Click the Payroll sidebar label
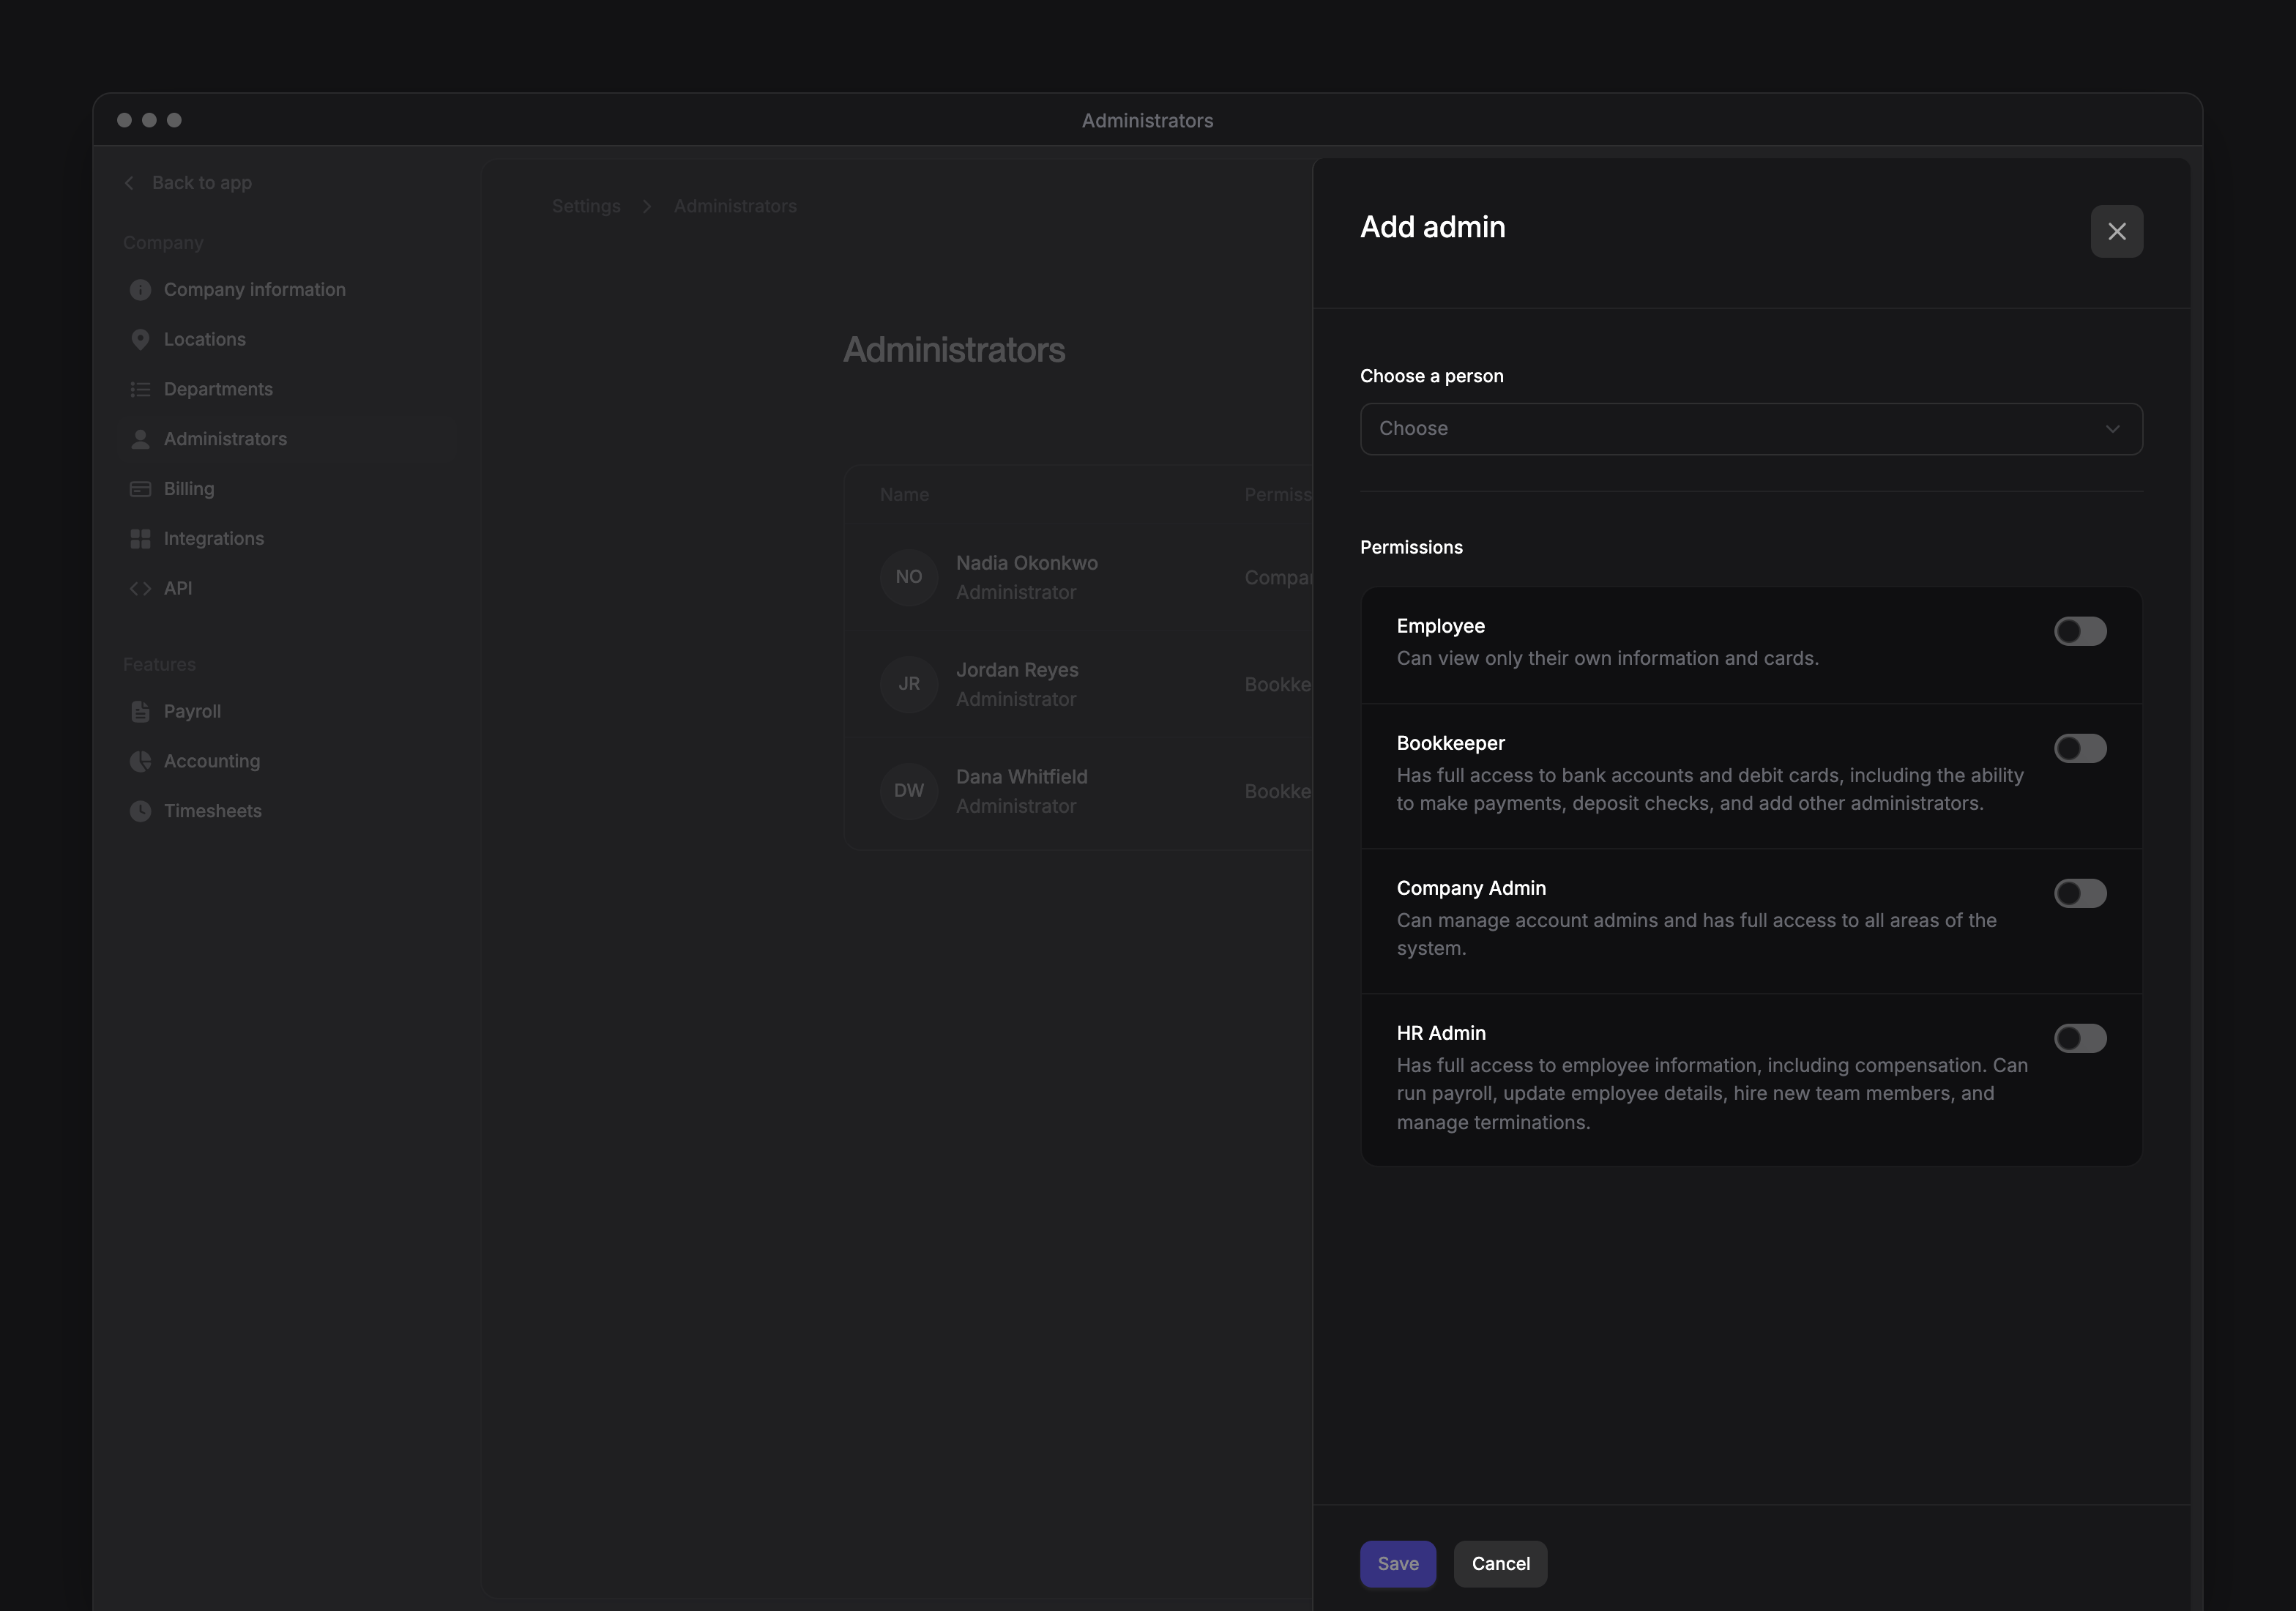The image size is (2296, 1611). pyautogui.click(x=192, y=712)
